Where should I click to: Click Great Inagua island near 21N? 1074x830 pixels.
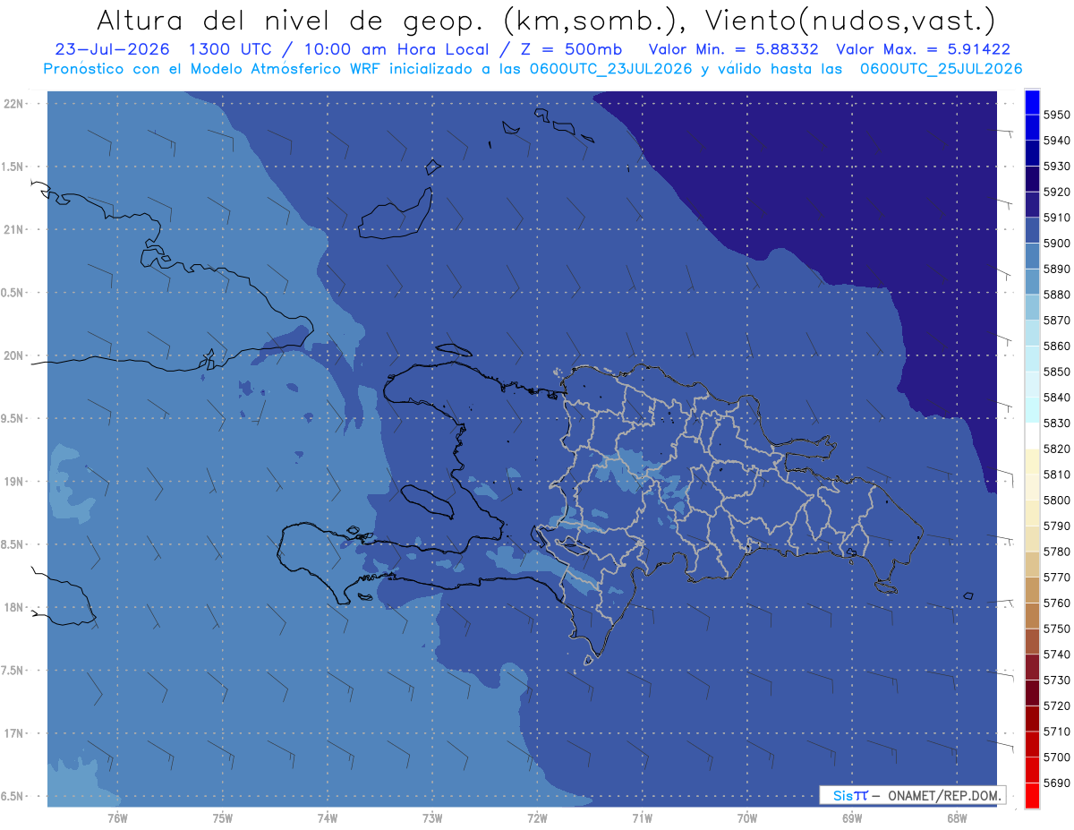(396, 215)
